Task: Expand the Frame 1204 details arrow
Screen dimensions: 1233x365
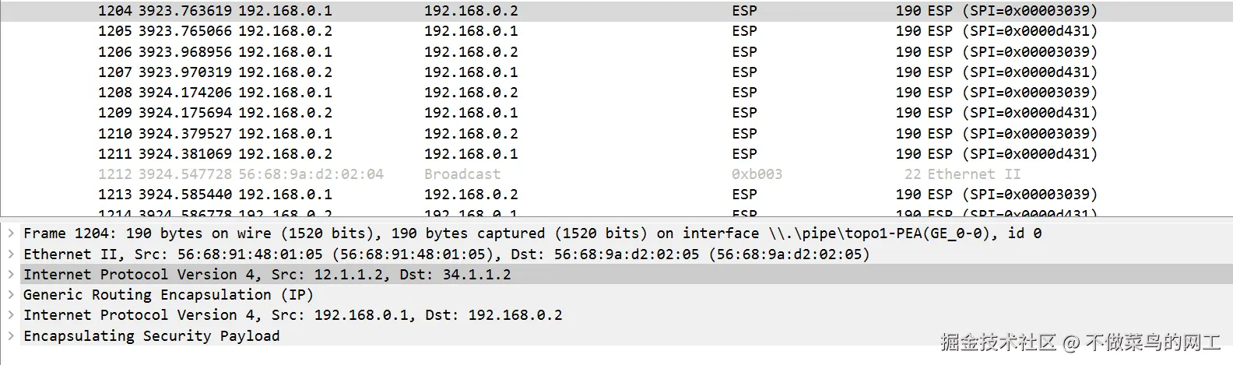Action: (x=11, y=233)
